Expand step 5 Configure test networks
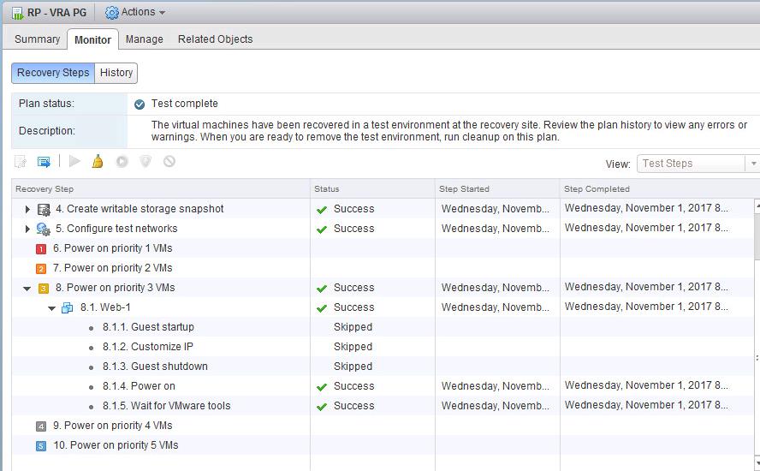Screen dimensions: 760x471 click(27, 229)
